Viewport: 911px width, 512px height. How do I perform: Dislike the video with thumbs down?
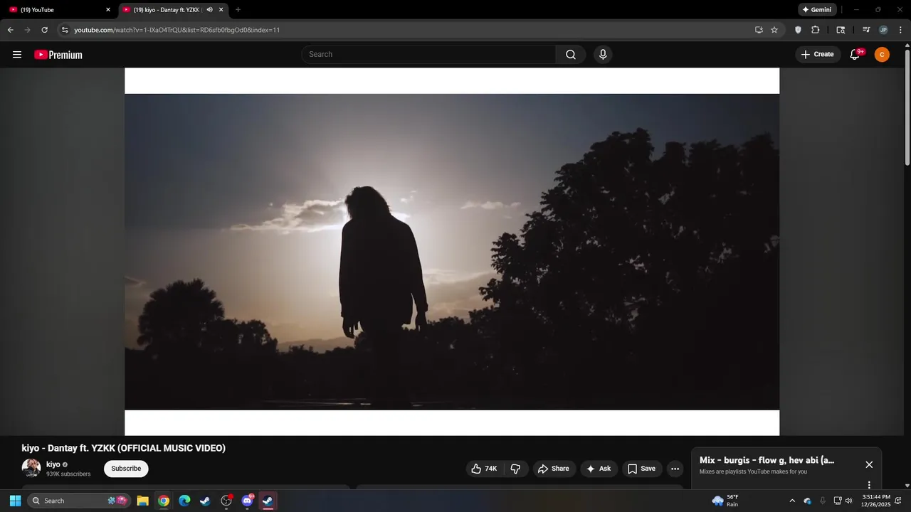tap(516, 469)
